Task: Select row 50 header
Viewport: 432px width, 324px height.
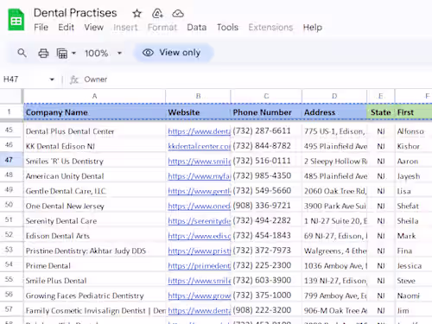Action: click(9, 205)
